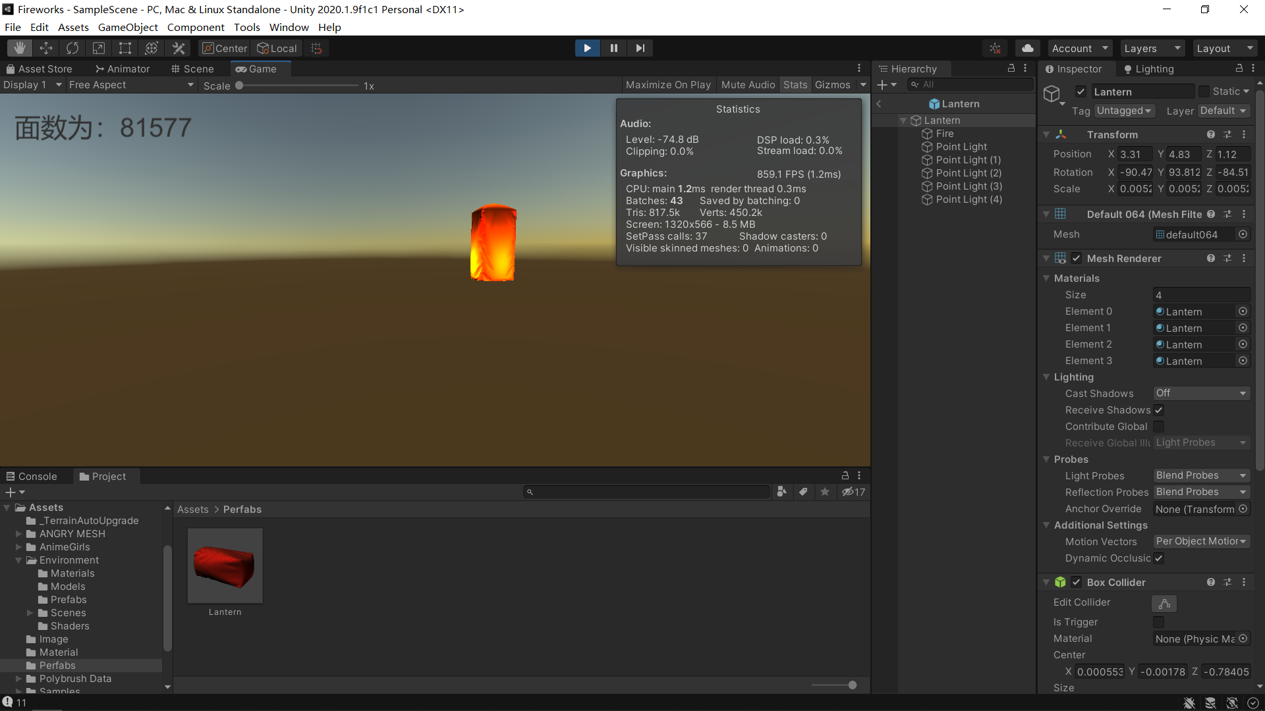Click the Pause button
The image size is (1265, 711).
click(x=613, y=47)
